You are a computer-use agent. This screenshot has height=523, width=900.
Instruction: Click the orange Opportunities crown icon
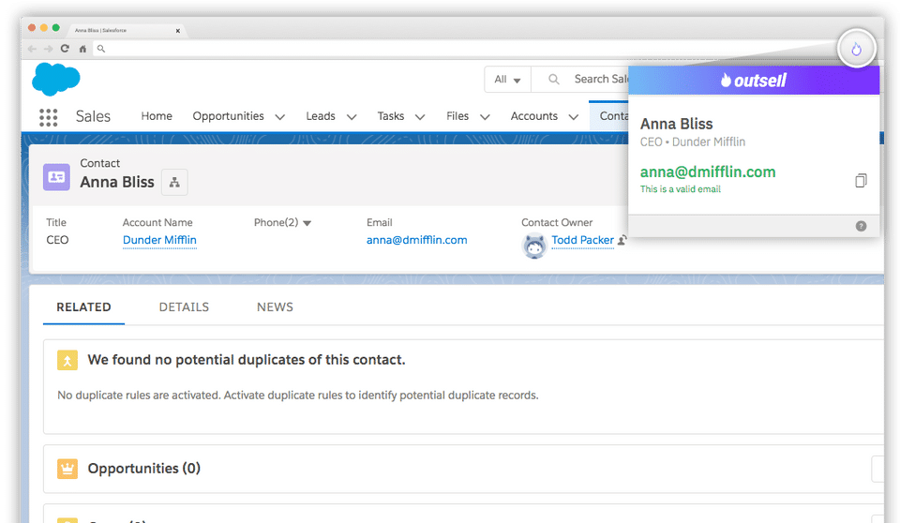(67, 469)
